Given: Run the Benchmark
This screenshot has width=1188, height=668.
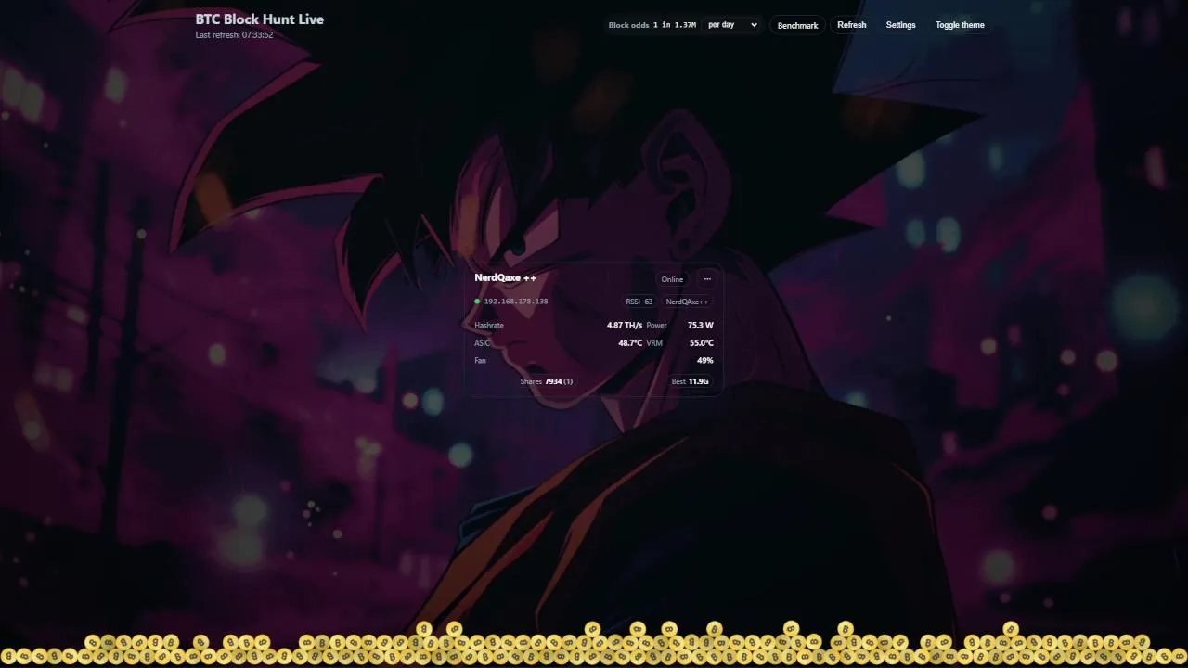Looking at the screenshot, I should point(797,25).
